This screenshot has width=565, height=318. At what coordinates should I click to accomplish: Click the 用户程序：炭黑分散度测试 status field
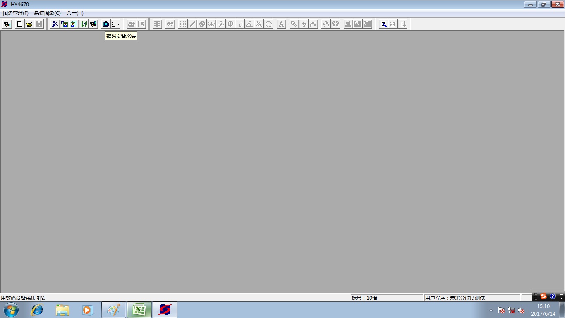[x=472, y=298]
